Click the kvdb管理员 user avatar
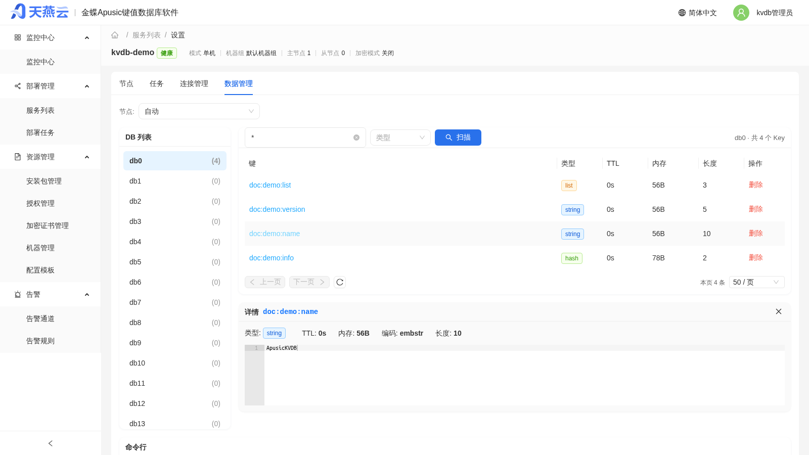This screenshot has height=455, width=809. pos(741,13)
